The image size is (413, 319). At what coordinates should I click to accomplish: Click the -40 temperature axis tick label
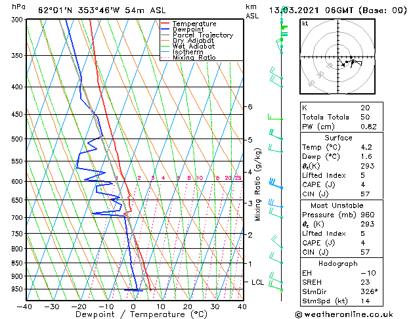click(24, 307)
